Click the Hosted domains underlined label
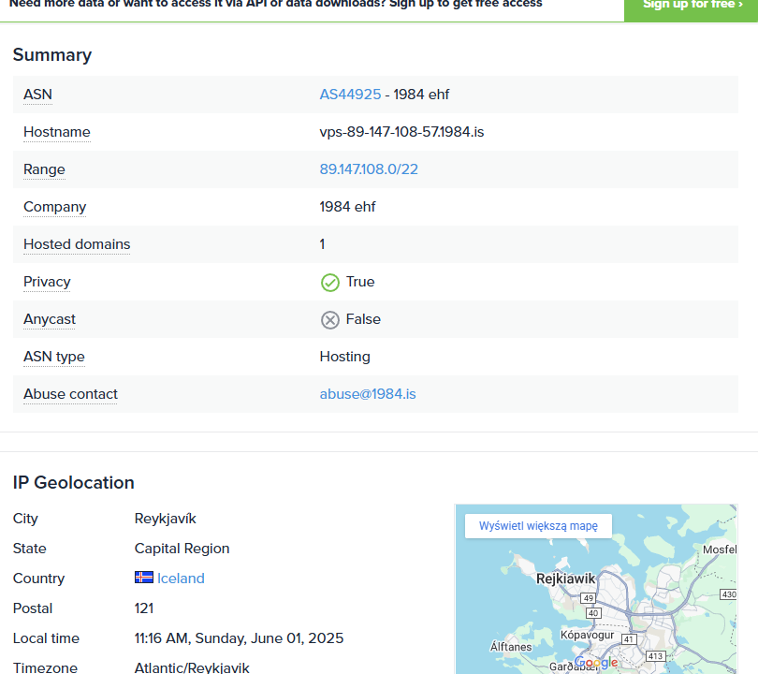This screenshot has height=674, width=758. point(77,244)
